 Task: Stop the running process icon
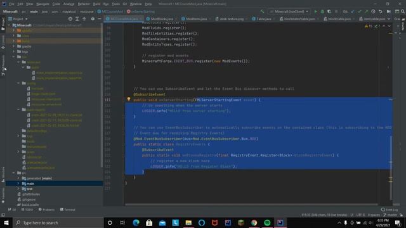tap(336, 11)
